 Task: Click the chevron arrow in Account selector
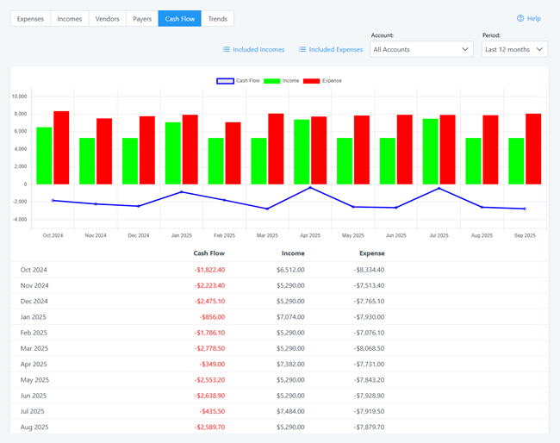(465, 50)
